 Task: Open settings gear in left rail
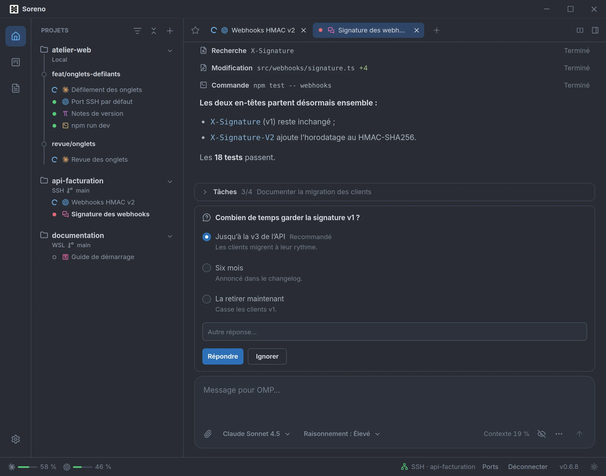(x=16, y=439)
